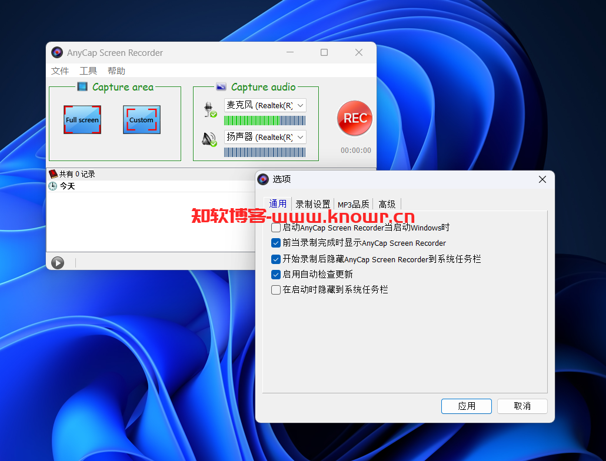Maximize the AnyCap Screen Recorder window

coord(324,52)
